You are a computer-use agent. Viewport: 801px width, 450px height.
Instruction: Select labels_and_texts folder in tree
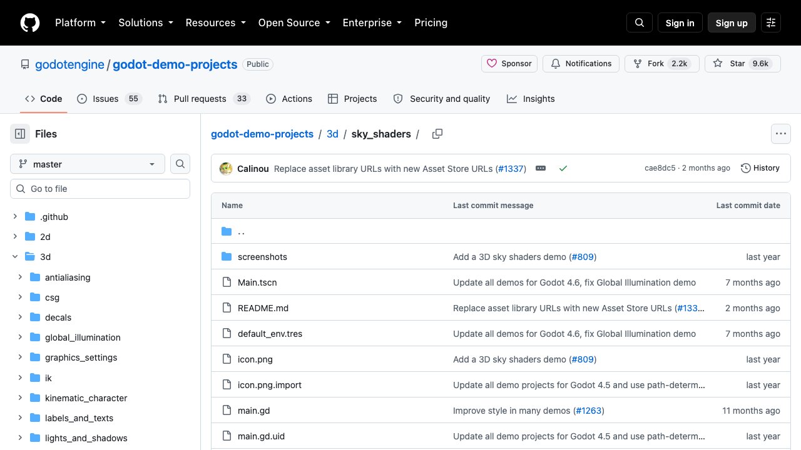79,418
